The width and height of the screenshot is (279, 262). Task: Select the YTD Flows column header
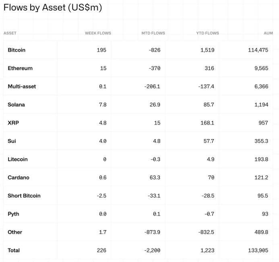(208, 33)
